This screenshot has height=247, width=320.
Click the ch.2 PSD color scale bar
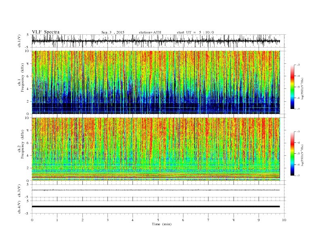click(x=292, y=153)
